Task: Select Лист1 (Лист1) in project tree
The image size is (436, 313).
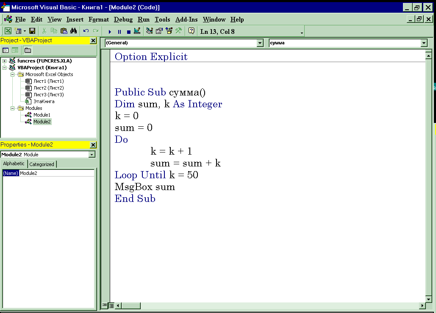Action: coord(49,81)
